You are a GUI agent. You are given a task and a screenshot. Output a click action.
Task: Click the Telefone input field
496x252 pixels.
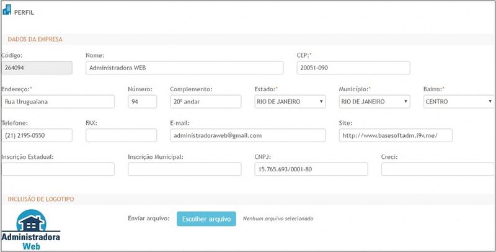38,135
